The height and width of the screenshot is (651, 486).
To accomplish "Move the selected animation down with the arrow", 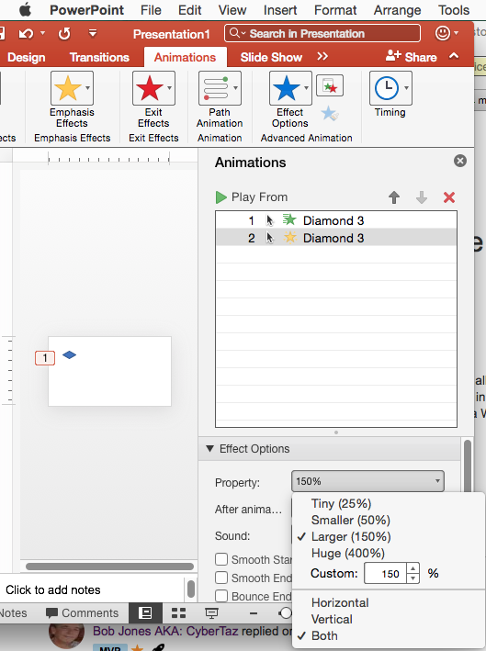I will coord(422,197).
